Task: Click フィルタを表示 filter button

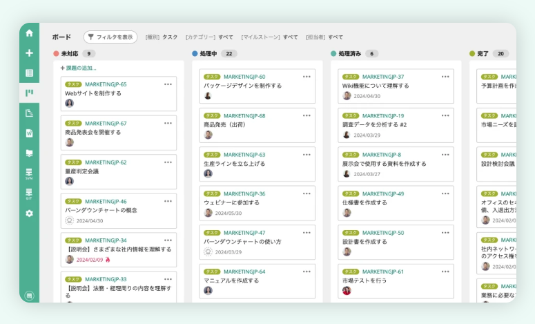Action: point(110,37)
